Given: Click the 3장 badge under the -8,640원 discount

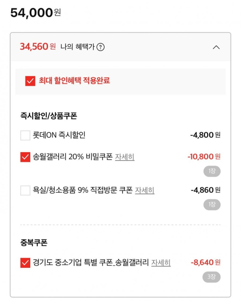Looking at the screenshot, I should (211, 277).
